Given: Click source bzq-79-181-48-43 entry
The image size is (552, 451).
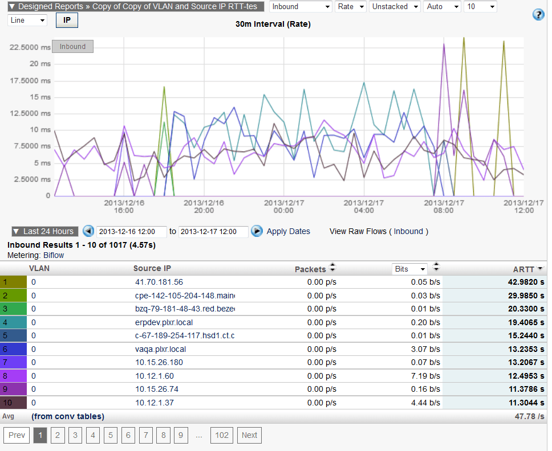Looking at the screenshot, I should pos(185,309).
